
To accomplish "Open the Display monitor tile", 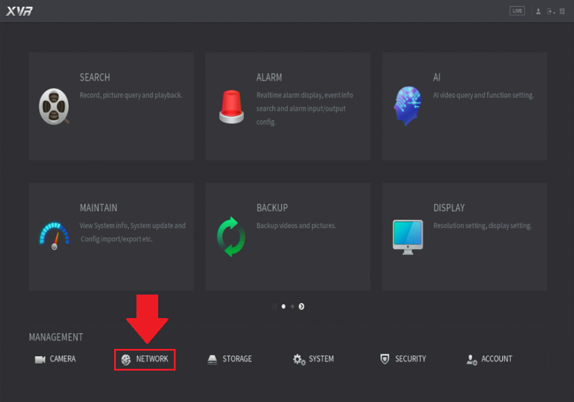I will (465, 237).
